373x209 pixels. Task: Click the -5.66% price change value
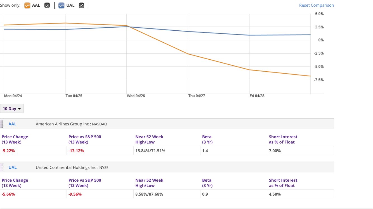(x=8, y=194)
